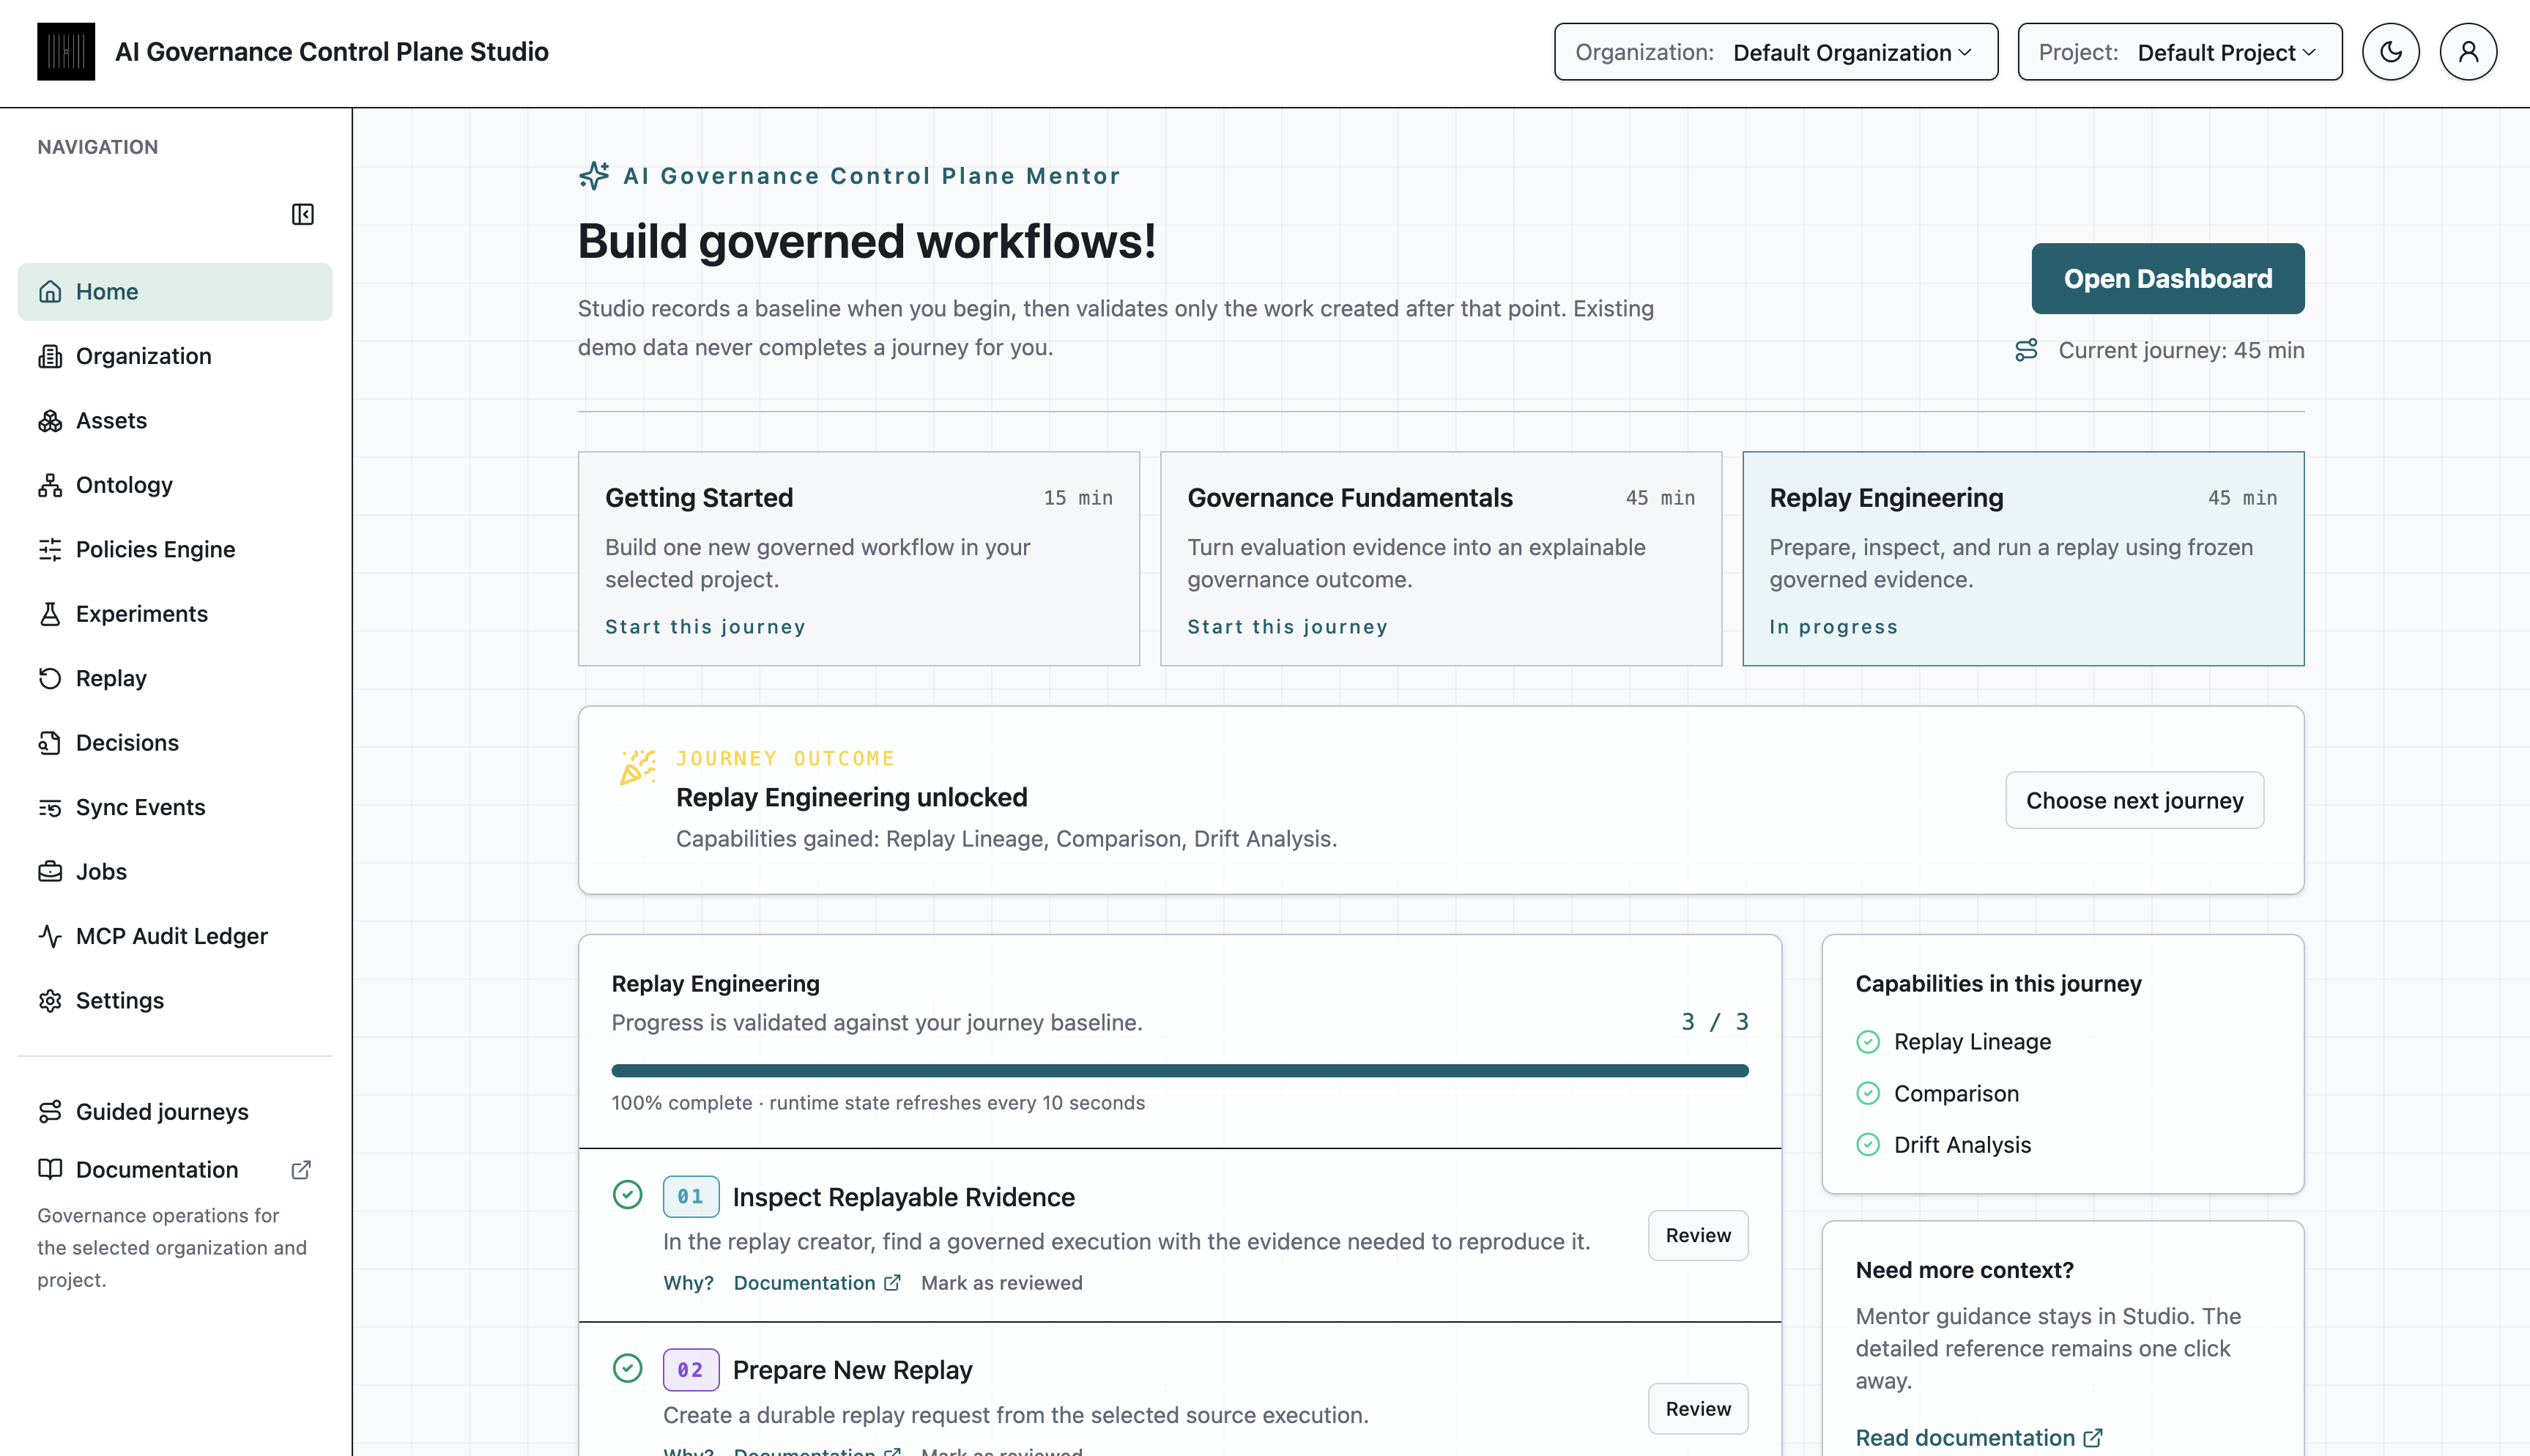The image size is (2530, 1456).
Task: Open Experiments in the sidebar
Action: point(175,614)
